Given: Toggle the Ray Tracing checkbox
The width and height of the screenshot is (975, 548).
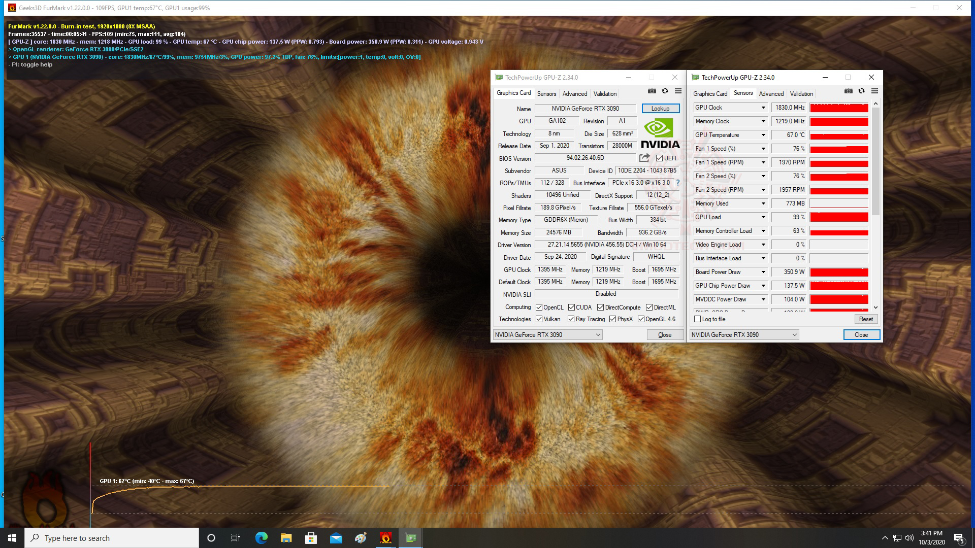Looking at the screenshot, I should pyautogui.click(x=571, y=319).
